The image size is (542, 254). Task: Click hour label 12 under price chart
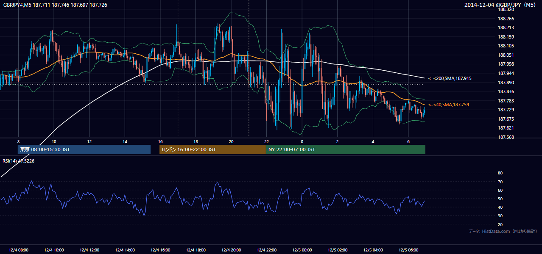tap(89, 141)
